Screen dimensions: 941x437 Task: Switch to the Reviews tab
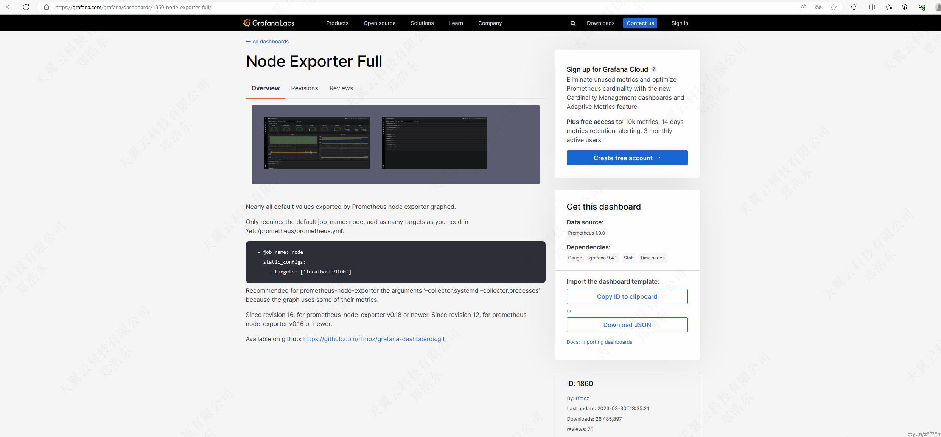click(x=341, y=88)
